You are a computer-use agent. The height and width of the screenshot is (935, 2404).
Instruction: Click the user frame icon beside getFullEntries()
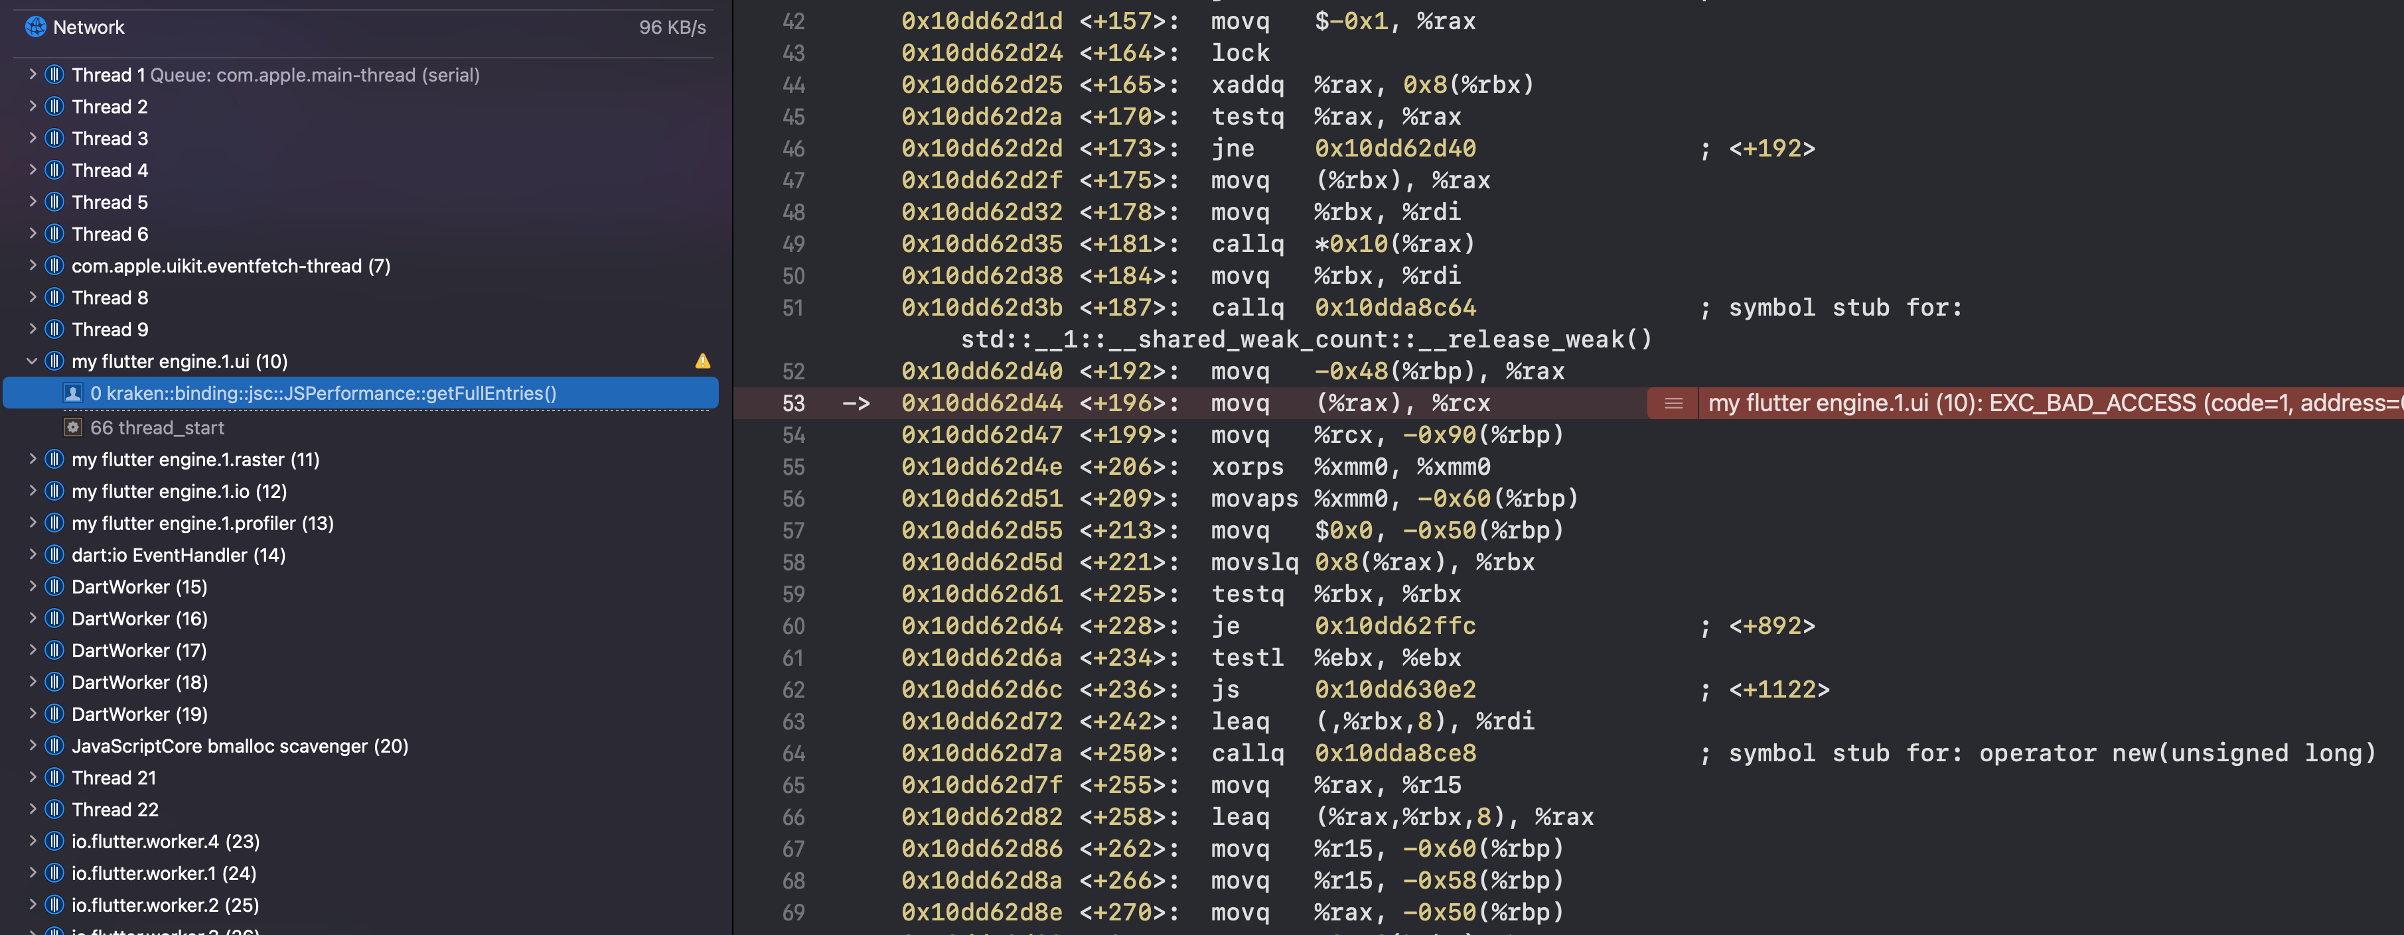(x=73, y=393)
